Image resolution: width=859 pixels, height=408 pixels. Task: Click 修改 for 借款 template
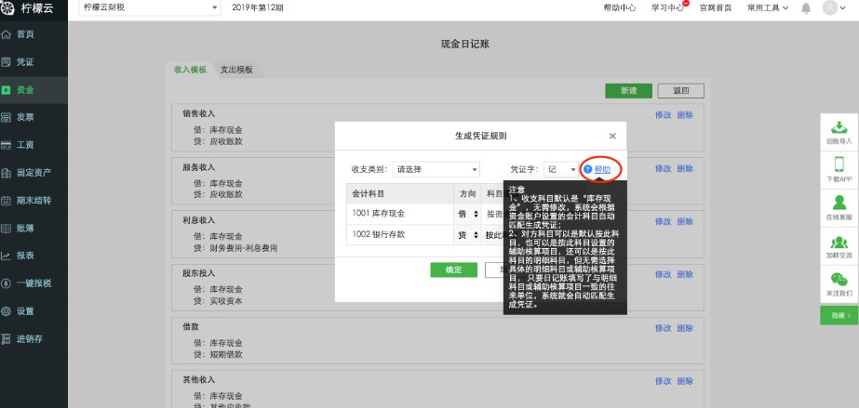[x=663, y=327]
